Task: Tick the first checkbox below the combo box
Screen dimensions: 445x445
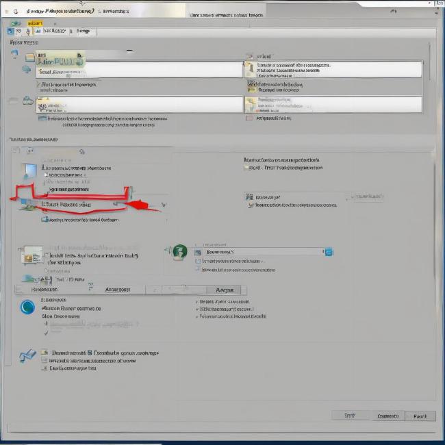Action: tap(198, 261)
